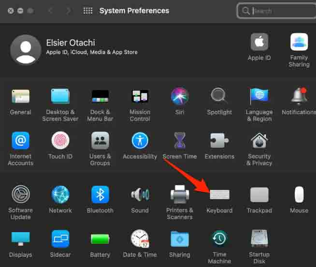
Task: Click the back navigation arrow
Action: 51,11
